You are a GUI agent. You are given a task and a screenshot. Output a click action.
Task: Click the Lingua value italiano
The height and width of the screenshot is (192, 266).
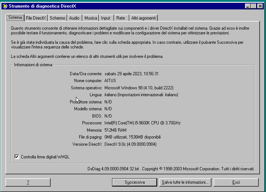[141, 95]
